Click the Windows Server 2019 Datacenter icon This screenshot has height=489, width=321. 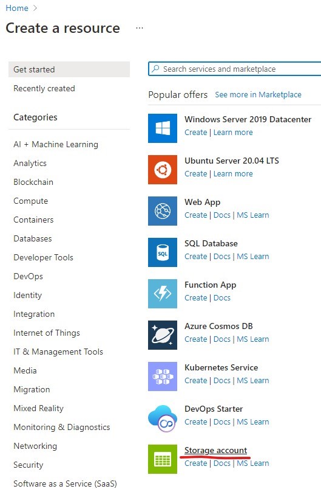coord(163,128)
